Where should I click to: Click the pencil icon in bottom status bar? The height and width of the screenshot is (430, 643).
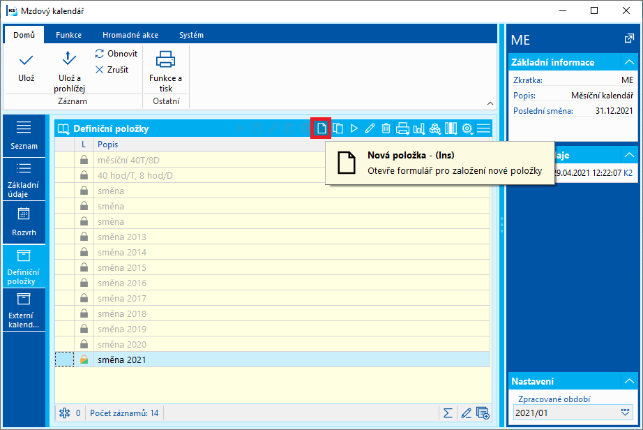point(466,413)
